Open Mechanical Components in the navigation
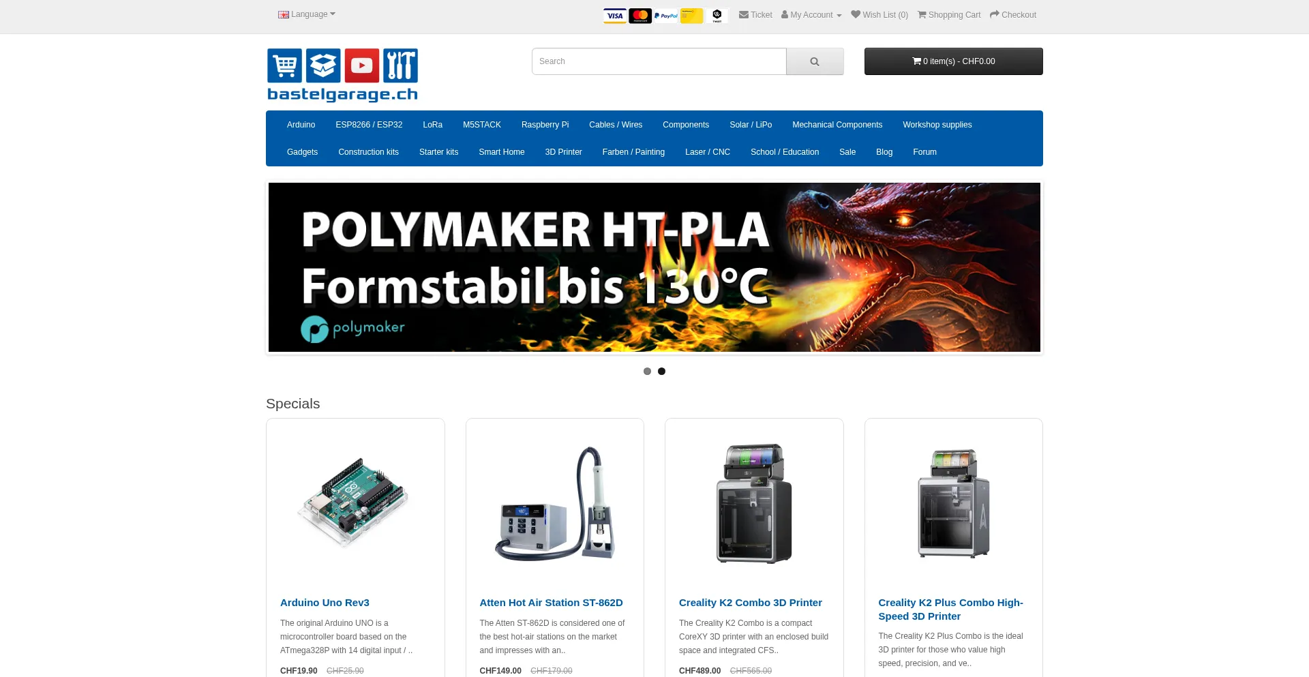 click(837, 125)
